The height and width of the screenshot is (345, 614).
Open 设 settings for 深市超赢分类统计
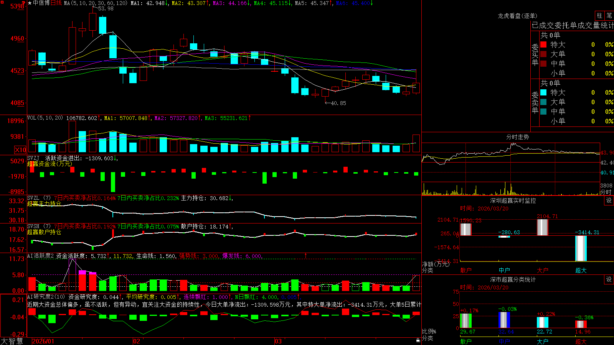[609, 279]
